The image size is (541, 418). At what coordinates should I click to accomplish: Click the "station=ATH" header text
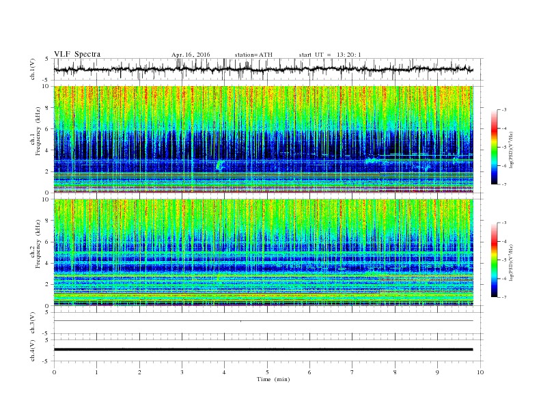coord(253,55)
